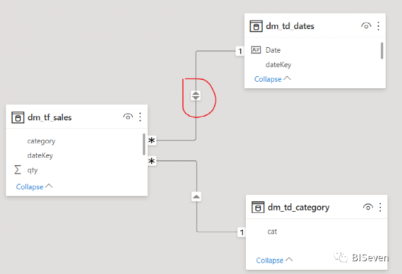Screen dimensions: 402x274
Task: Toggle visibility of dm_td_dates table
Action: 366,26
